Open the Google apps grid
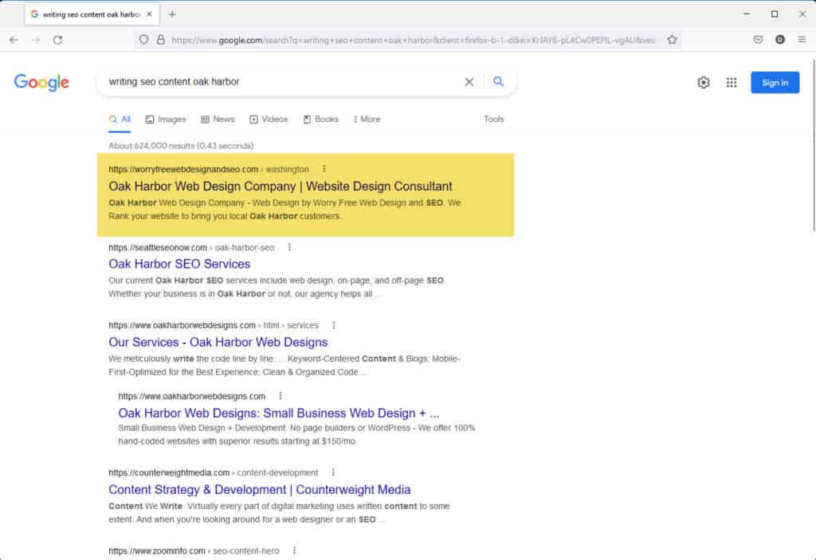Viewport: 816px width, 560px height. [x=732, y=82]
